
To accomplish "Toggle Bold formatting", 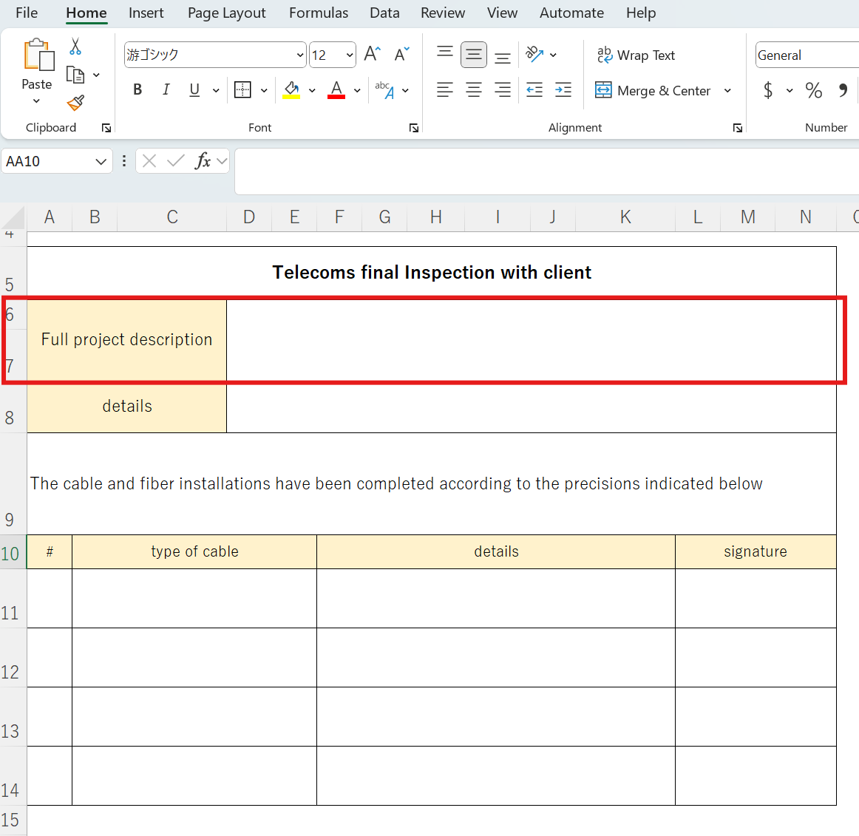I will pyautogui.click(x=137, y=90).
